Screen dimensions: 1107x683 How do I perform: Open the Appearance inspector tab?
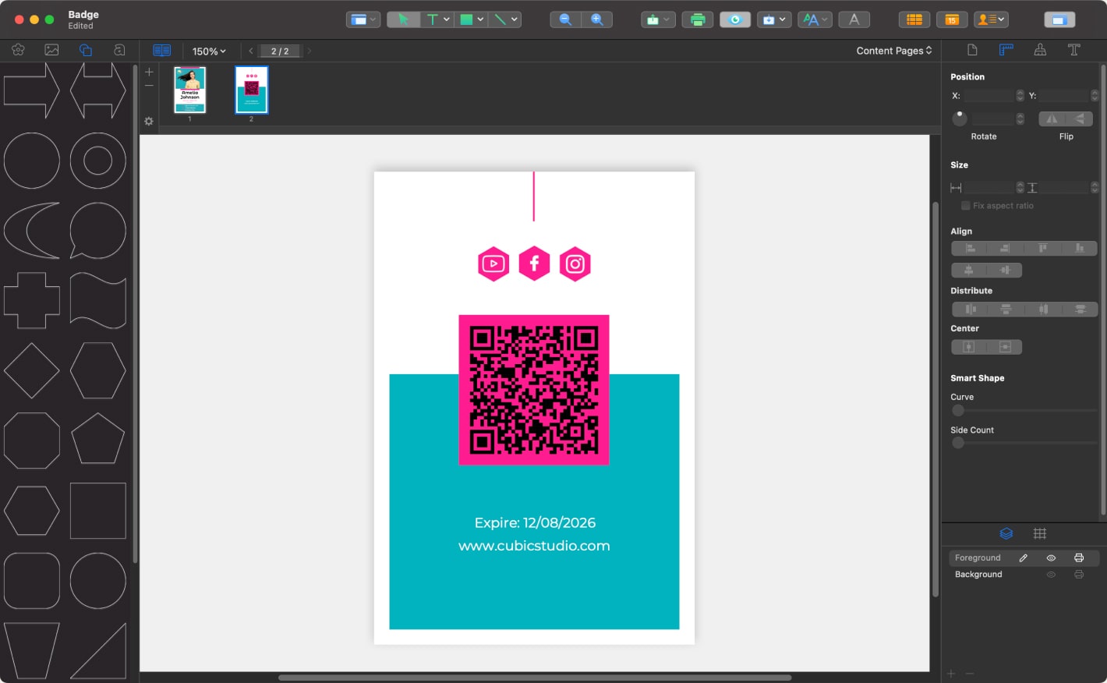point(1040,50)
